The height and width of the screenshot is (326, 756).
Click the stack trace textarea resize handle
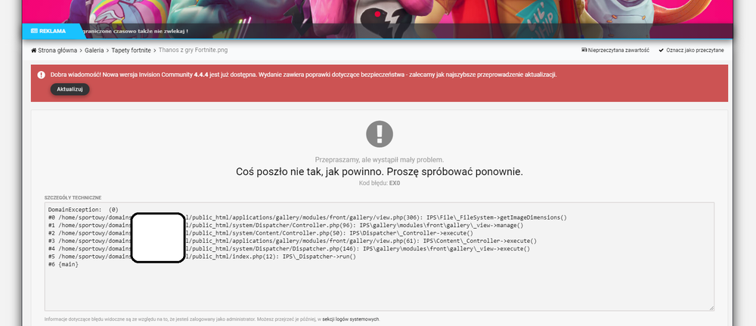click(711, 307)
